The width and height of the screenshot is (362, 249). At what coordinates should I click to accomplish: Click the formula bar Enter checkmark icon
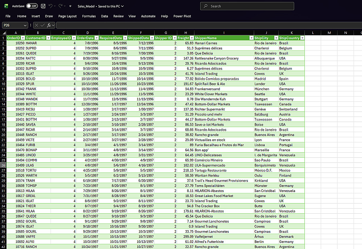(x=42, y=25)
